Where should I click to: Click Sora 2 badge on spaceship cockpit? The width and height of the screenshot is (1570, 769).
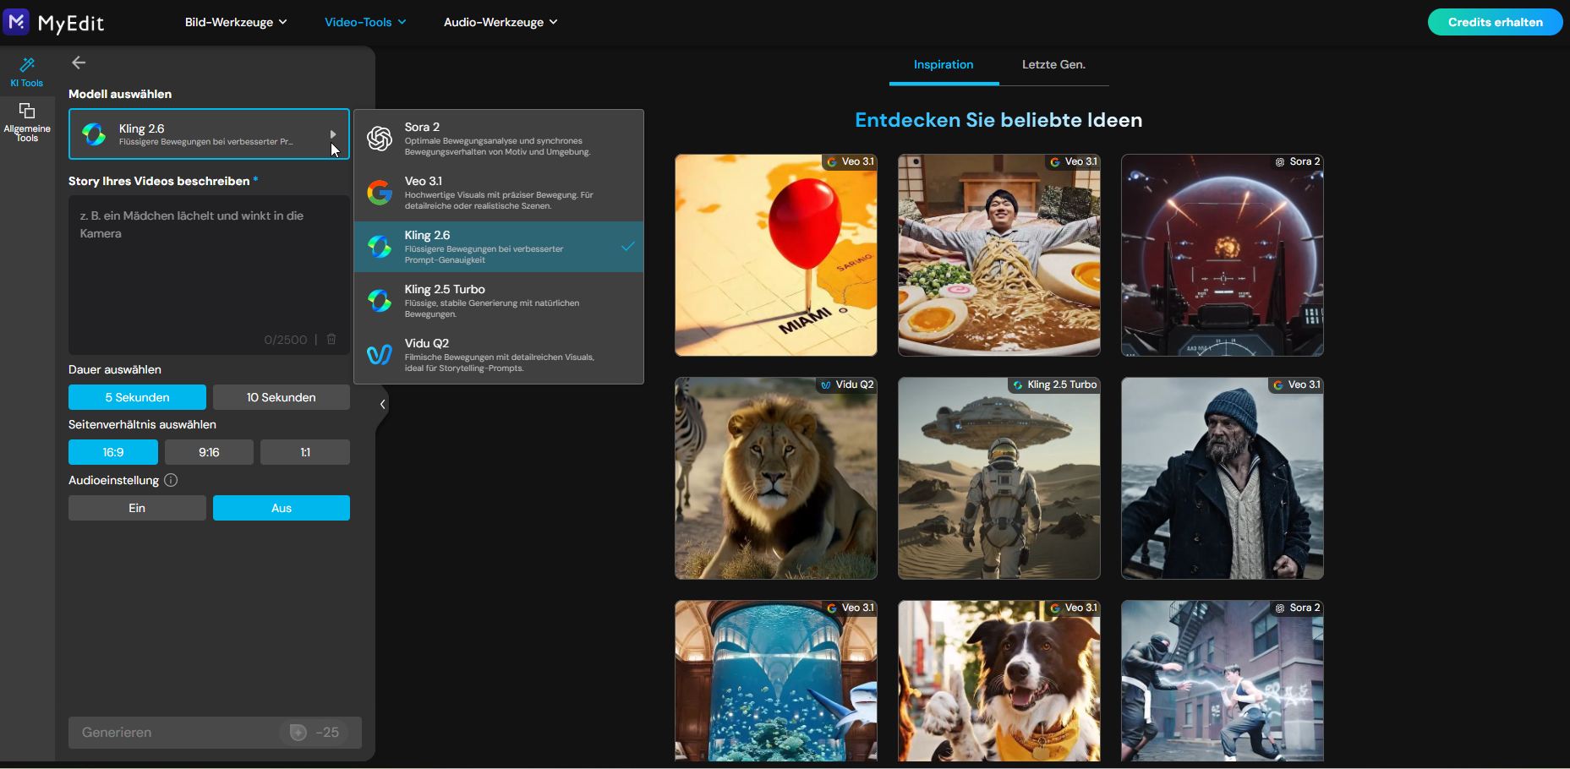coord(1298,161)
